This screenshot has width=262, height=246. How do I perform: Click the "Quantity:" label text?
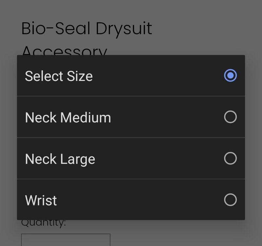point(44,223)
